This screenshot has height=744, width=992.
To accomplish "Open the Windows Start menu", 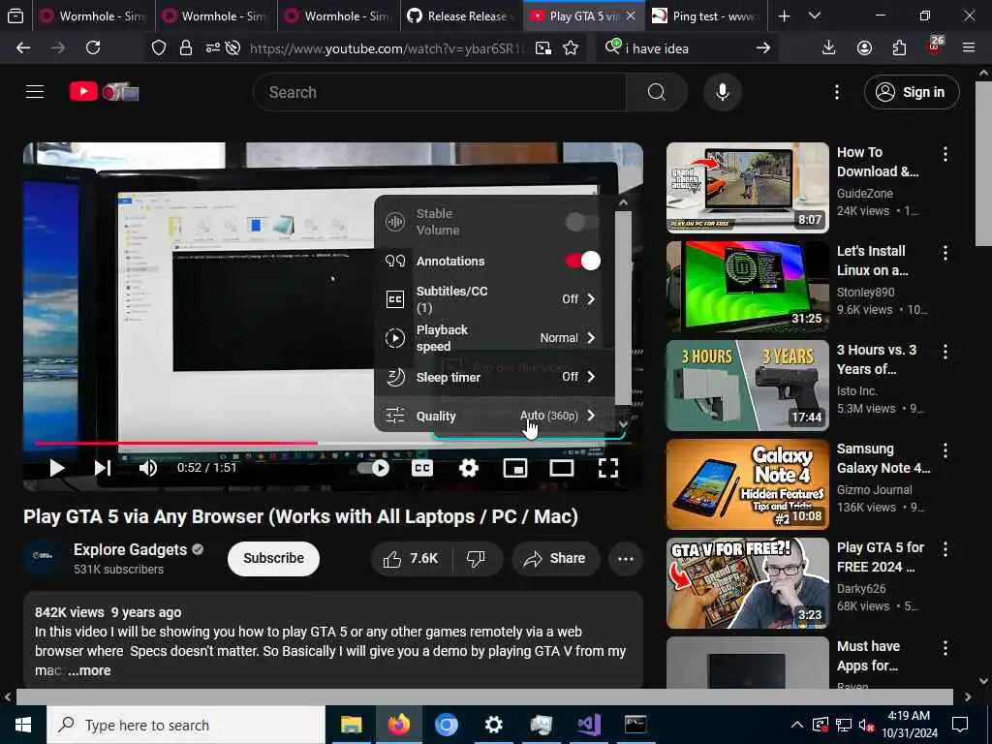I will (x=23, y=725).
